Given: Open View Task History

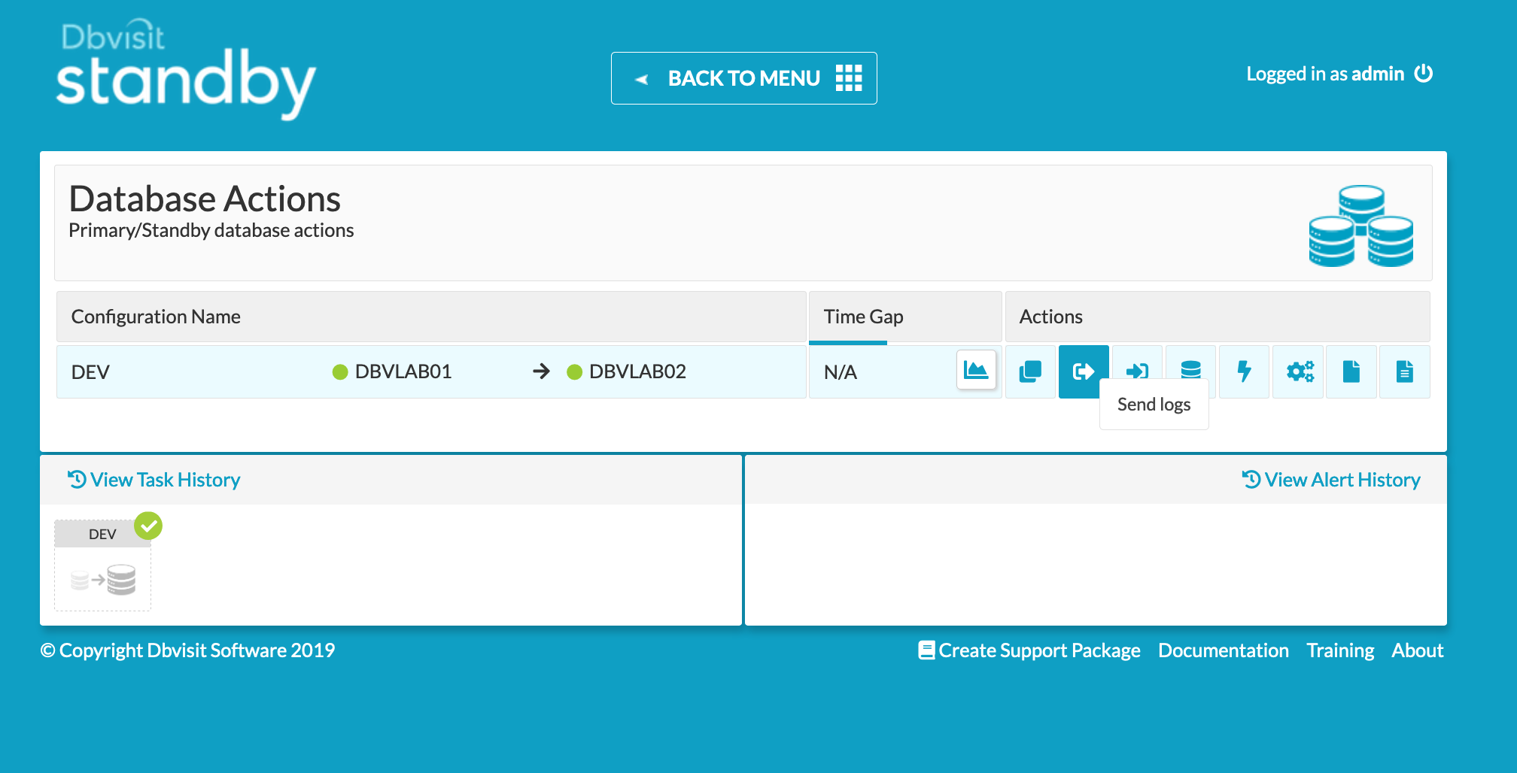Looking at the screenshot, I should click(x=154, y=480).
